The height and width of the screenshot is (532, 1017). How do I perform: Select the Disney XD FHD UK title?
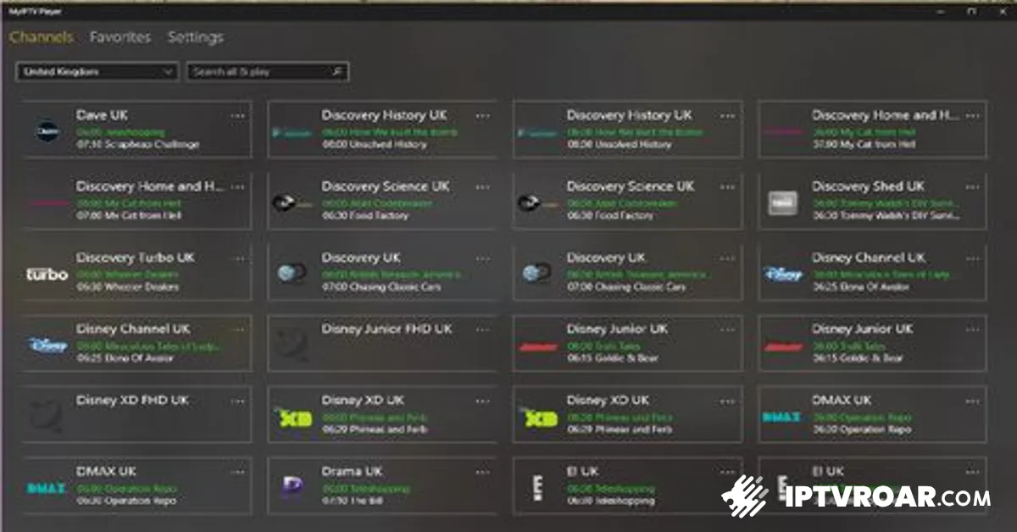pos(132,400)
